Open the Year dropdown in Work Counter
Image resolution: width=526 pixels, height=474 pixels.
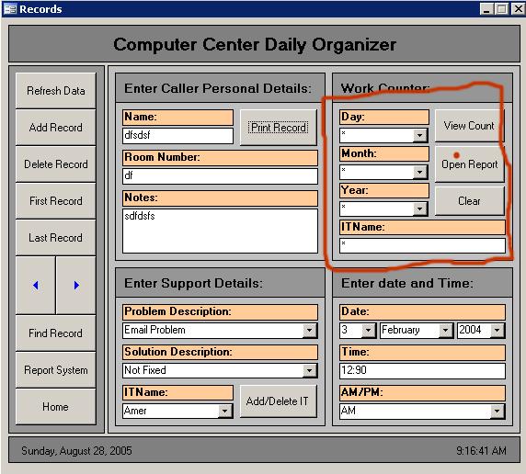[x=419, y=209]
